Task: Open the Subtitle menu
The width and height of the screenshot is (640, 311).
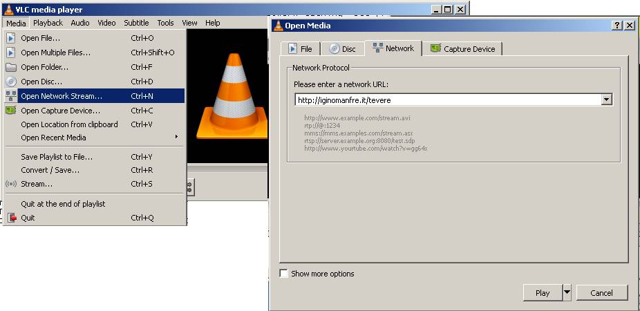Action: (x=136, y=23)
